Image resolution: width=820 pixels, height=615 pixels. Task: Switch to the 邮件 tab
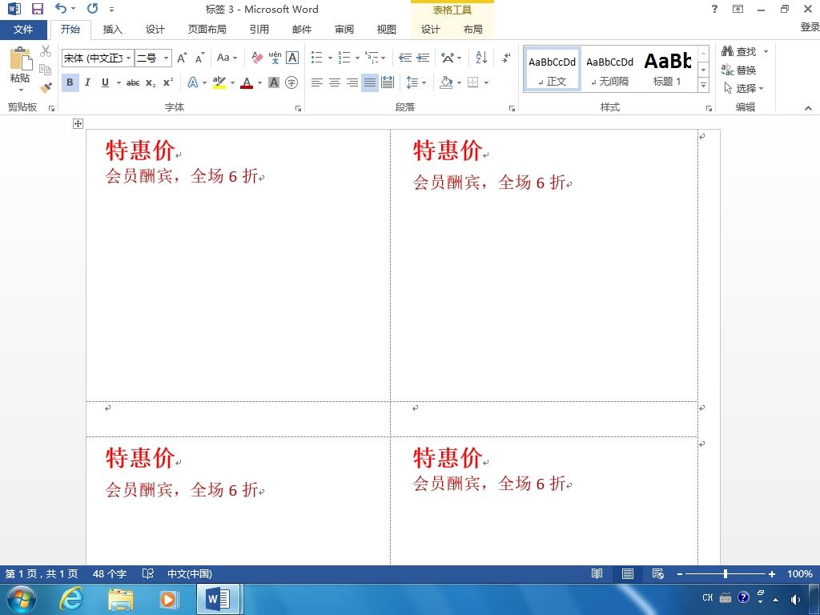(x=302, y=30)
